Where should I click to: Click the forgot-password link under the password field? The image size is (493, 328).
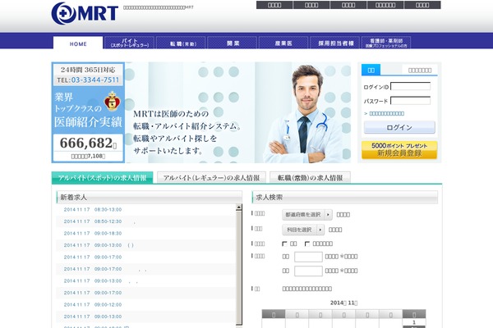point(386,113)
